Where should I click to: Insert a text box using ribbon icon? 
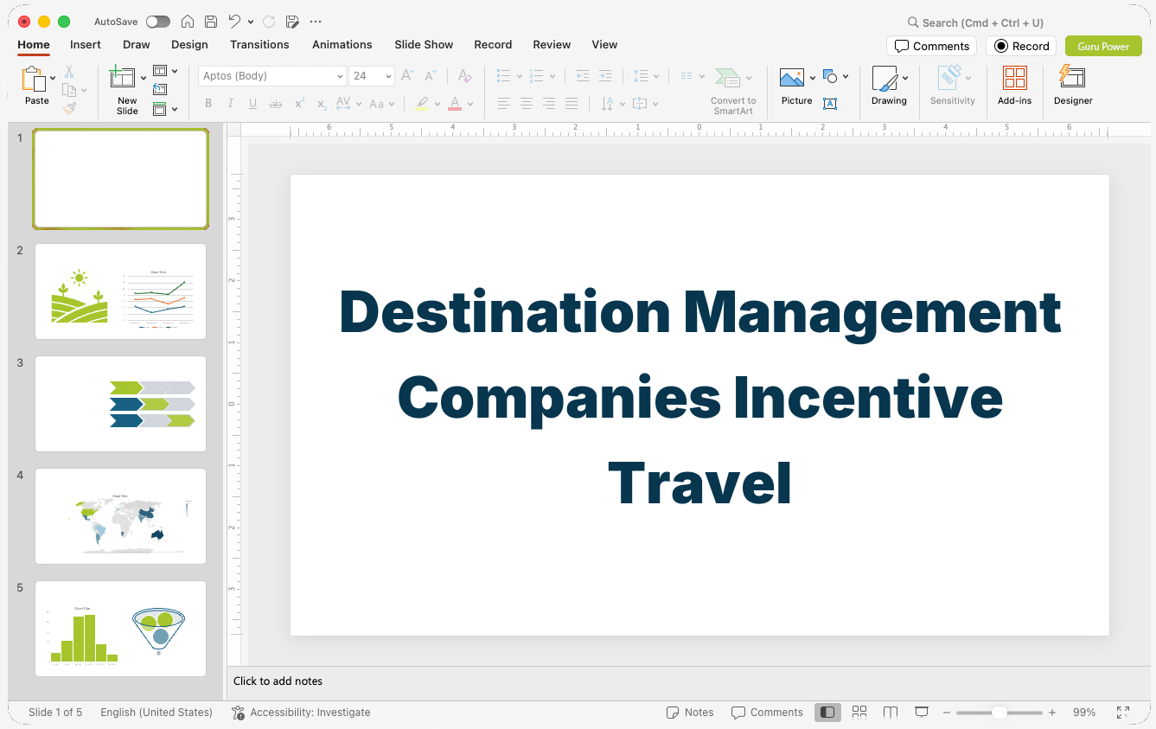[830, 104]
